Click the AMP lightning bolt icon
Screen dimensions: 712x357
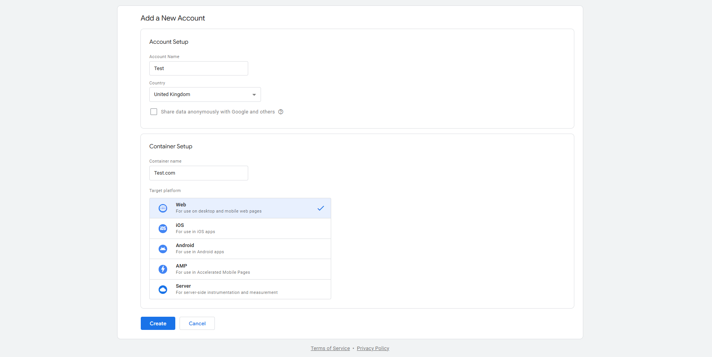point(163,269)
